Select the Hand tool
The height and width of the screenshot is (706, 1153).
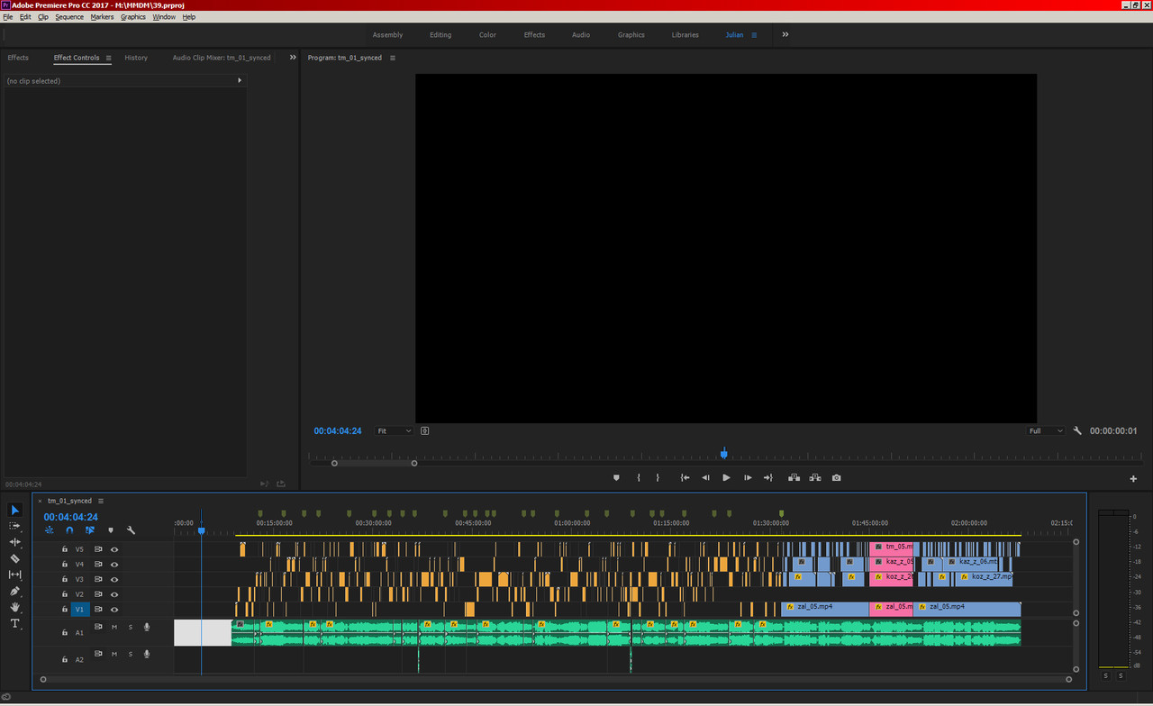(14, 607)
